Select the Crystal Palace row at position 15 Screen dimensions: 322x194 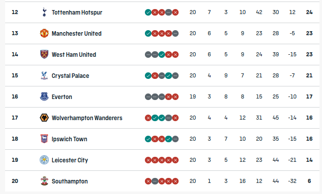[162, 75]
